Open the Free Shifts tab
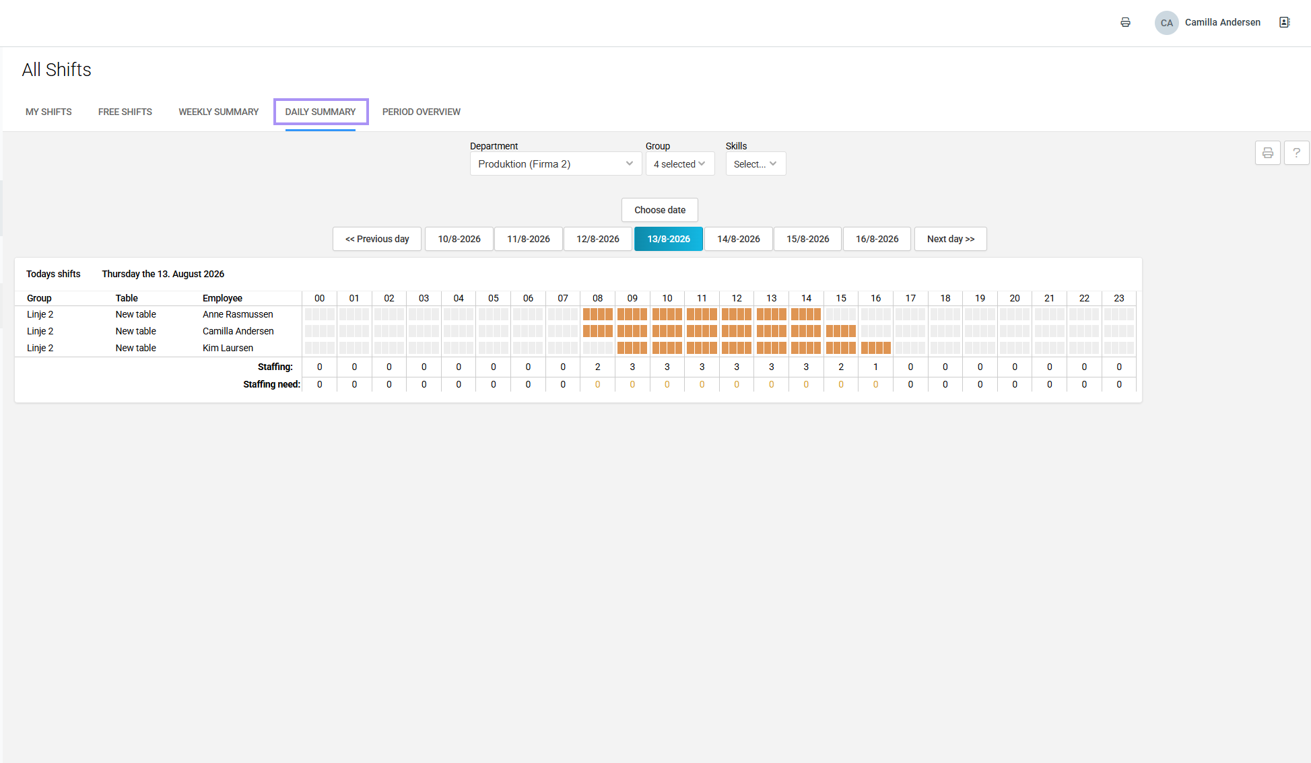1311x763 pixels. point(125,112)
